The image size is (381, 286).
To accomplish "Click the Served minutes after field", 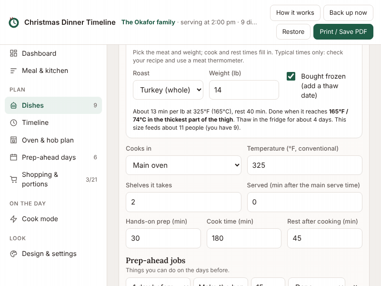I will click(304, 202).
